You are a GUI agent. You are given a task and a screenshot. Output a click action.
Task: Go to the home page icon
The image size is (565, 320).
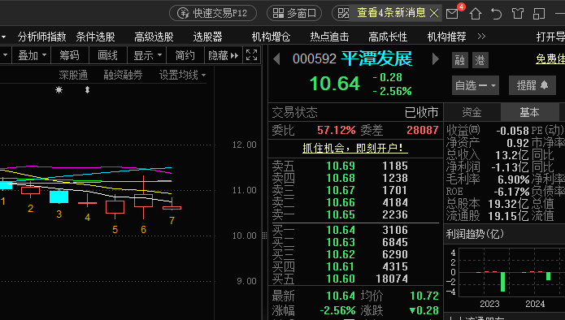pyautogui.click(x=476, y=14)
